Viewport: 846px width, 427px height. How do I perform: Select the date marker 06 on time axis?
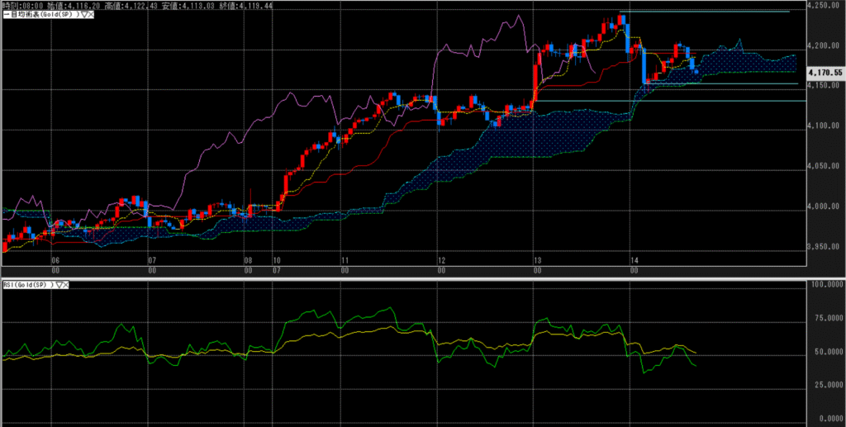55,259
